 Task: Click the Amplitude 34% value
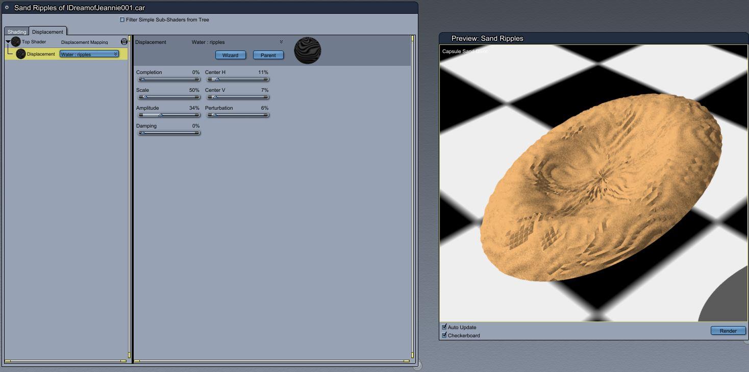click(x=194, y=108)
